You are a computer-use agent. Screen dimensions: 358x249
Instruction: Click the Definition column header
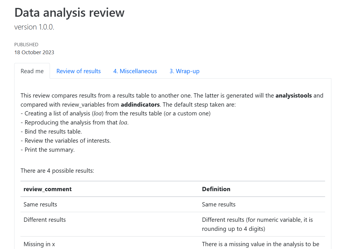[x=216, y=189]
